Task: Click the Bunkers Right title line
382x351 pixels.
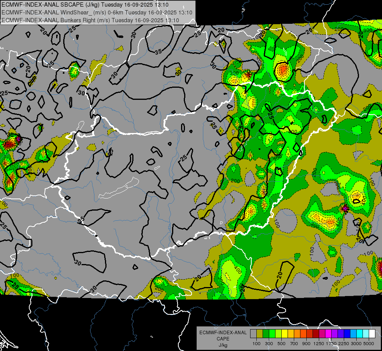Action: (x=90, y=20)
